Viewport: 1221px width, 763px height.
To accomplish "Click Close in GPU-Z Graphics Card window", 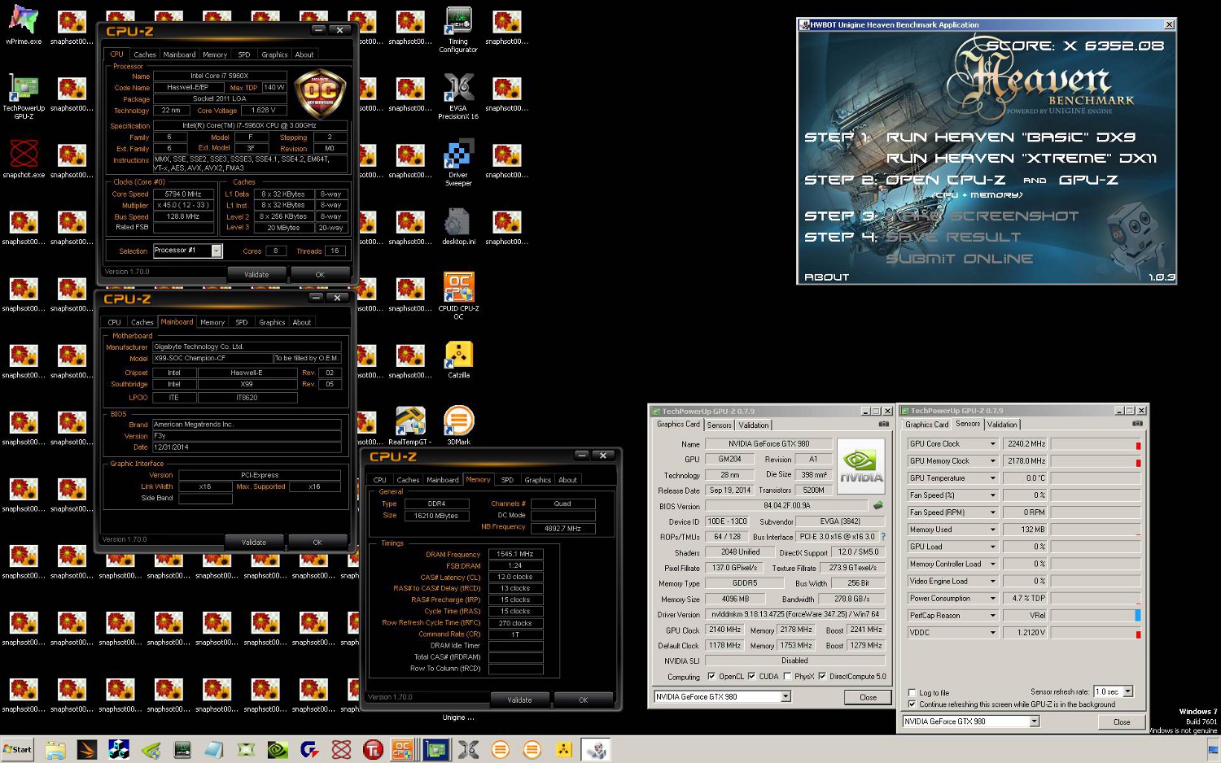I will point(868,697).
